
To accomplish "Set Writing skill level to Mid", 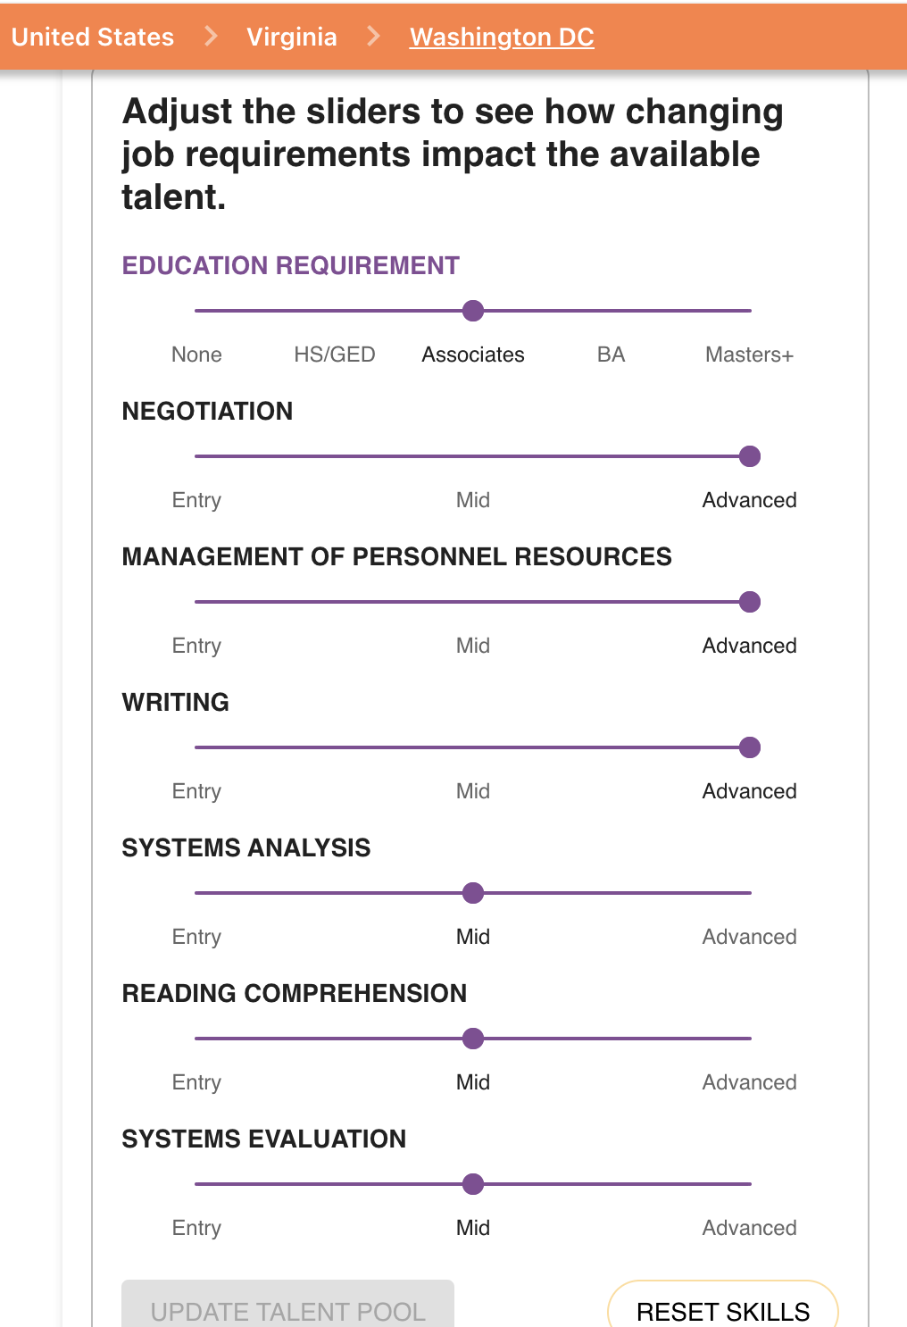I will coord(473,791).
